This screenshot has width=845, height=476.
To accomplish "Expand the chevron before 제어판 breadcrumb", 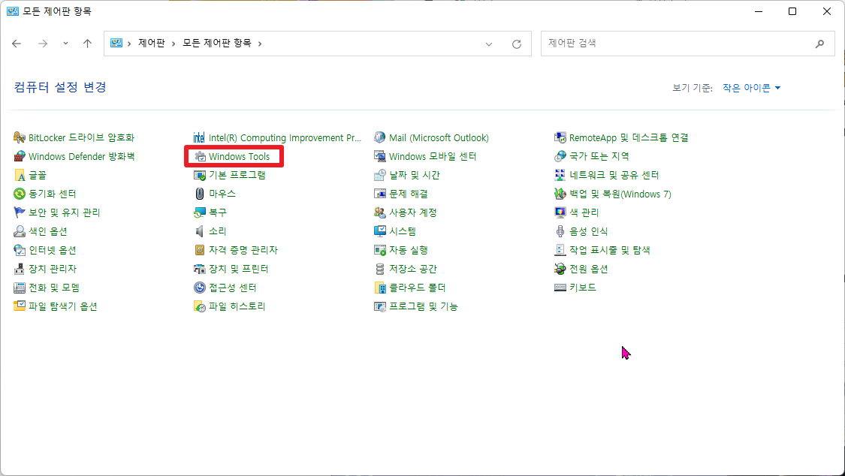I will point(129,44).
